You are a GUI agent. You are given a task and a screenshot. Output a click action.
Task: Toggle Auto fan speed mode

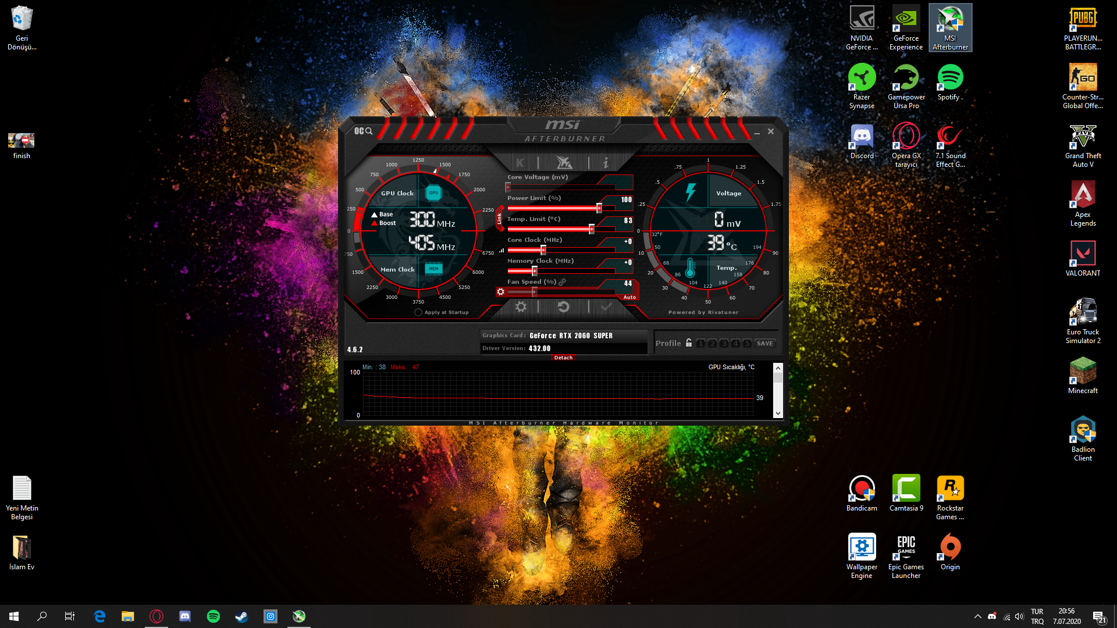629,297
